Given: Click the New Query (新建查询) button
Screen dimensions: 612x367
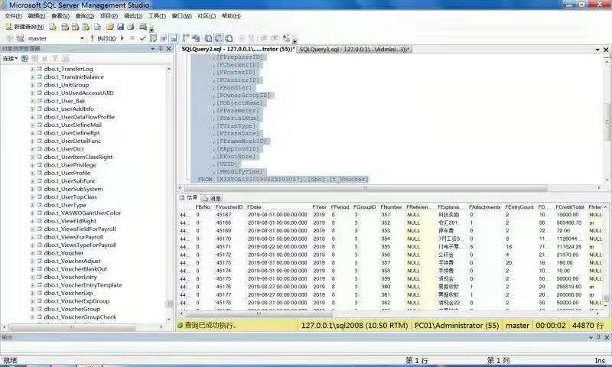Looking at the screenshot, I should 24,27.
